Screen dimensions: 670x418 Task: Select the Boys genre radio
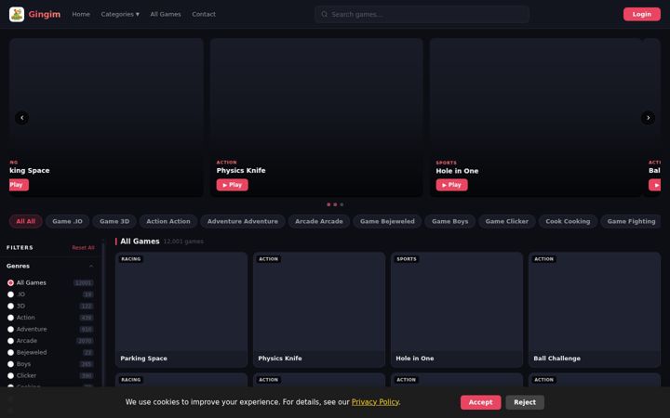pyautogui.click(x=10, y=364)
